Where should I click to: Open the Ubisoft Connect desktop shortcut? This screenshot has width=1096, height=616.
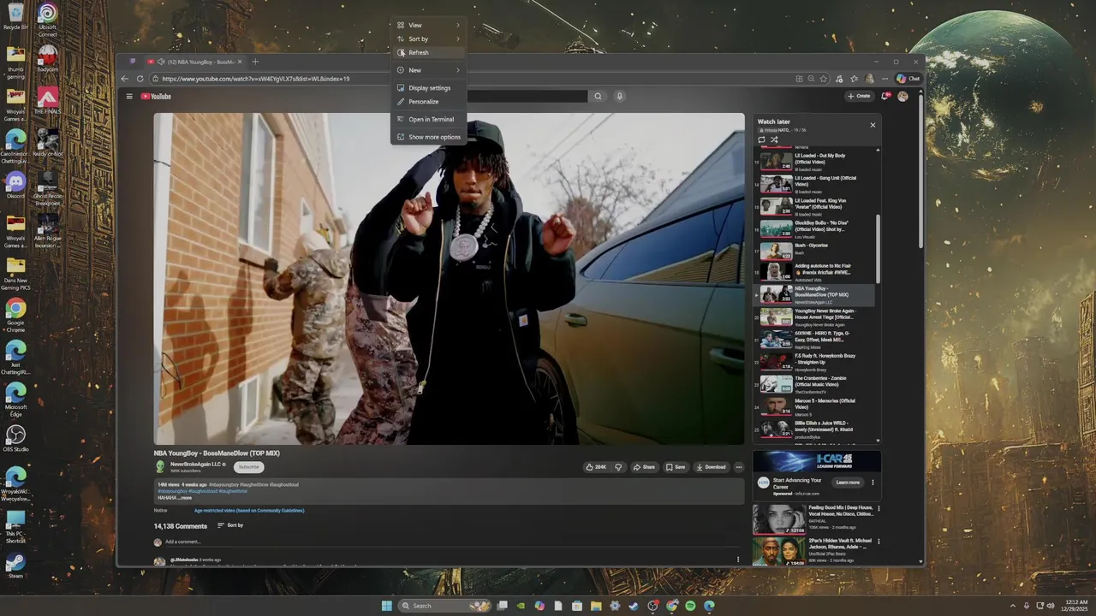coord(48,20)
